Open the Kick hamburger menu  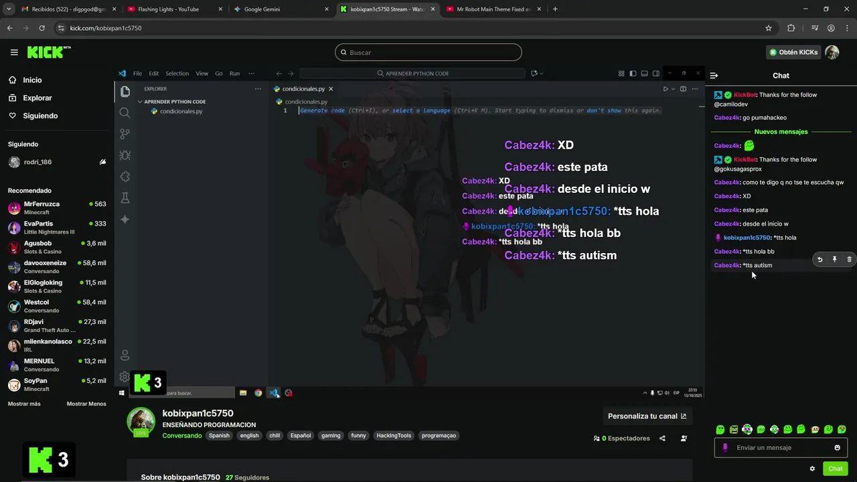(x=14, y=52)
